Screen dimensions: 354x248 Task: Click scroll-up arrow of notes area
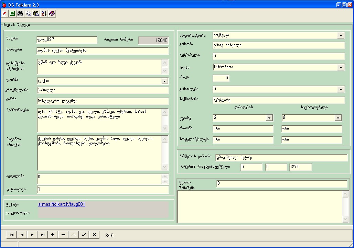(345, 194)
